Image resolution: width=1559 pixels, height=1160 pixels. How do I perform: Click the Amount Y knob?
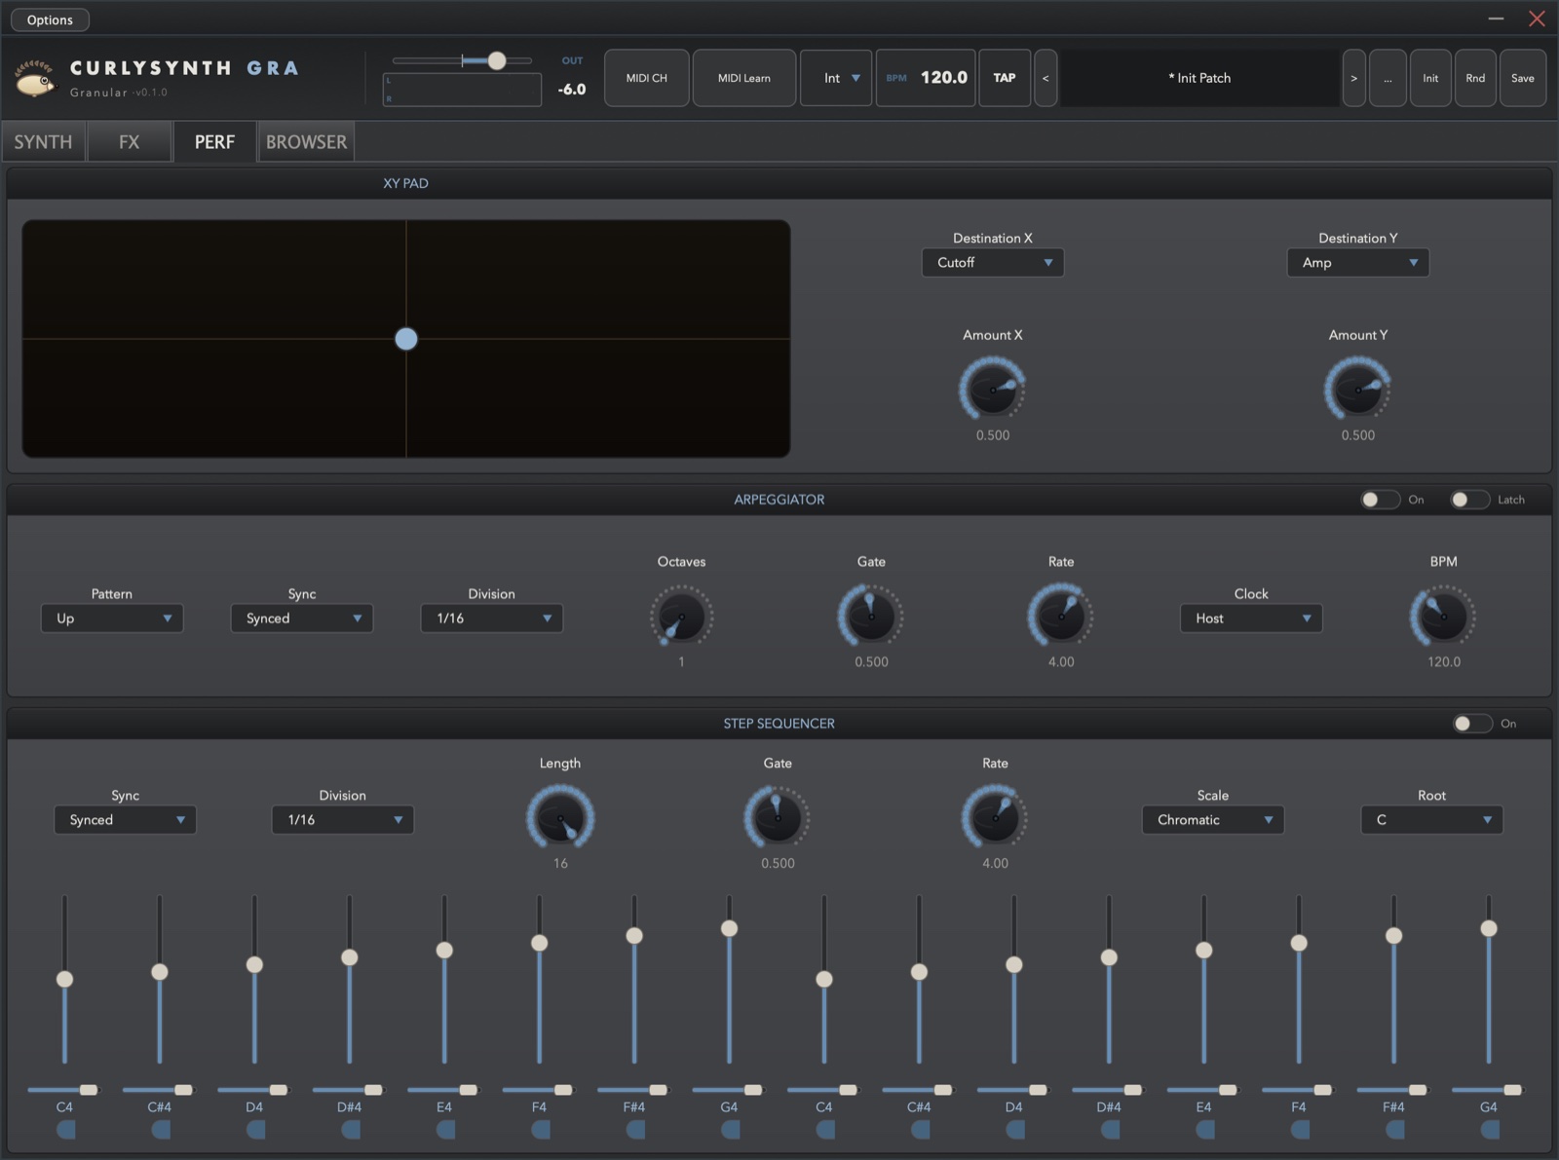pyautogui.click(x=1358, y=390)
